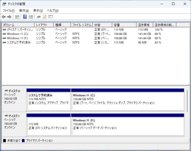Select the 115 MB EFI システム partition block
The image size is (191, 151).
click(x=48, y=124)
